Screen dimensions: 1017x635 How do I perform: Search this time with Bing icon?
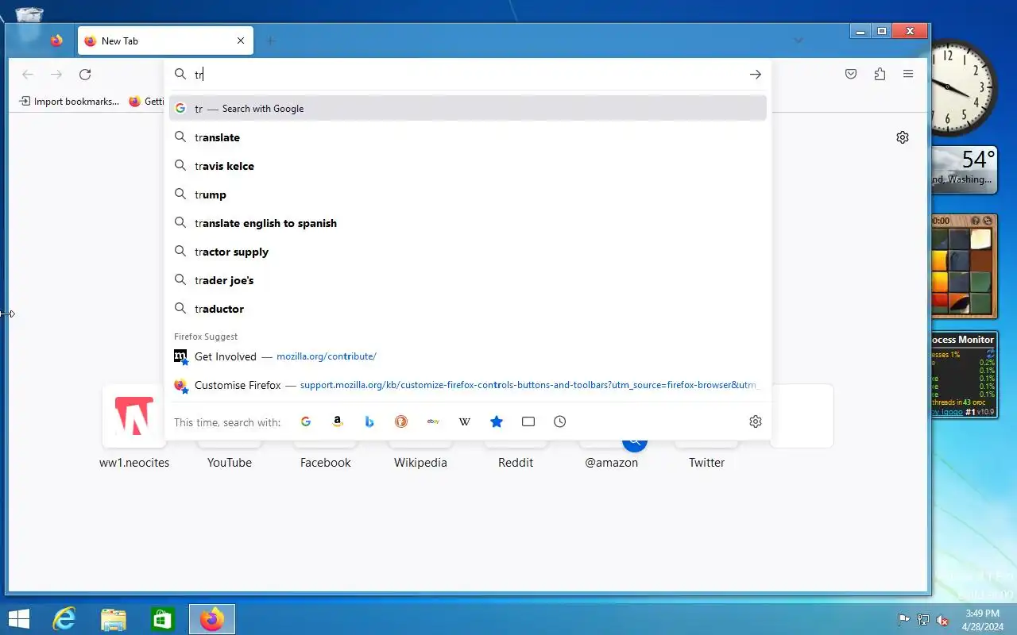click(369, 421)
